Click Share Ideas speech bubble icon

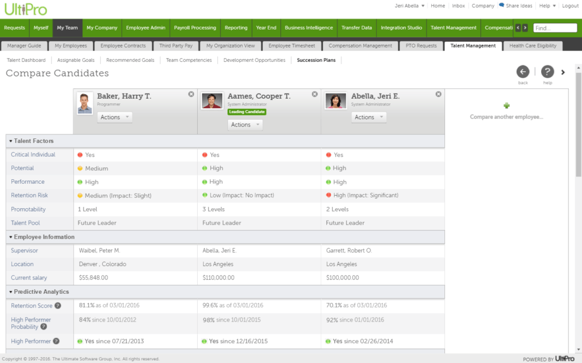(x=501, y=5)
